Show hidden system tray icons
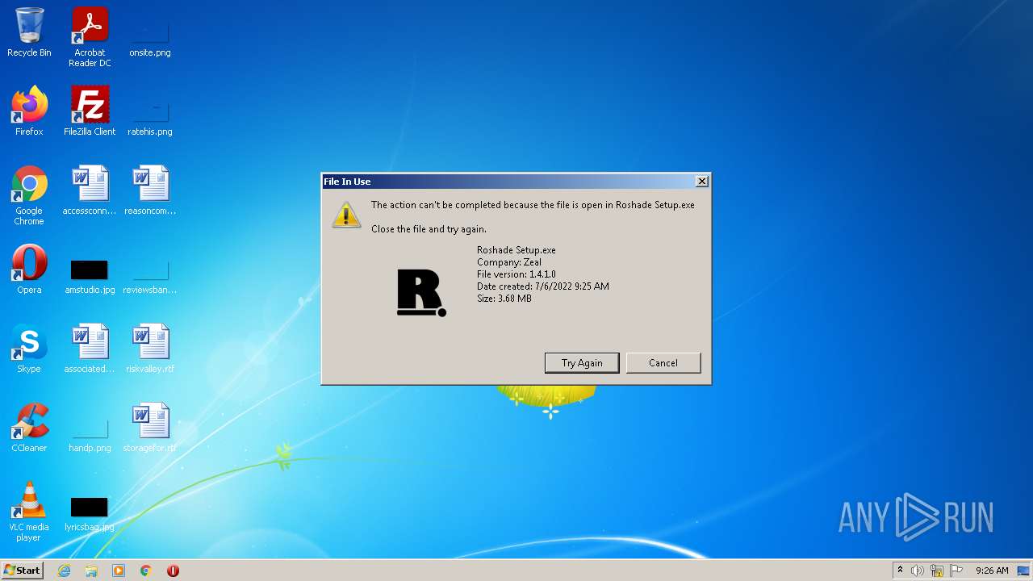 (900, 571)
